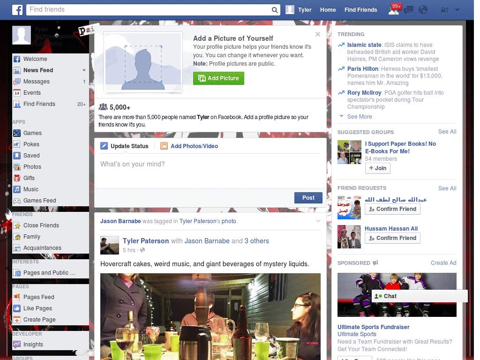Click the Like Pages thumbs-up icon
480x360 pixels.
(17, 308)
